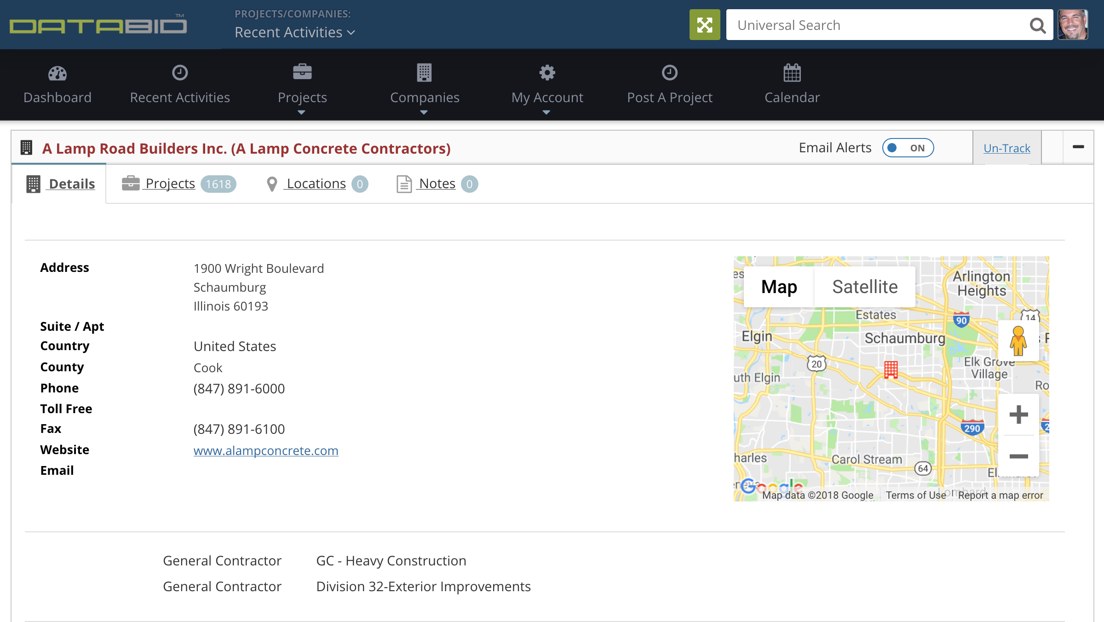This screenshot has width=1104, height=622.
Task: Click the My Account gear icon
Action: pyautogui.click(x=547, y=73)
